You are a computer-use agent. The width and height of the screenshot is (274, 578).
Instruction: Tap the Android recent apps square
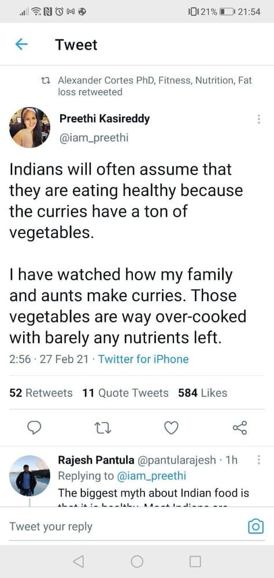coord(195,561)
